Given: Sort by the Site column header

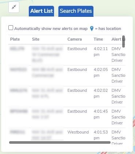Looking at the screenshot, I should tap(36, 39).
